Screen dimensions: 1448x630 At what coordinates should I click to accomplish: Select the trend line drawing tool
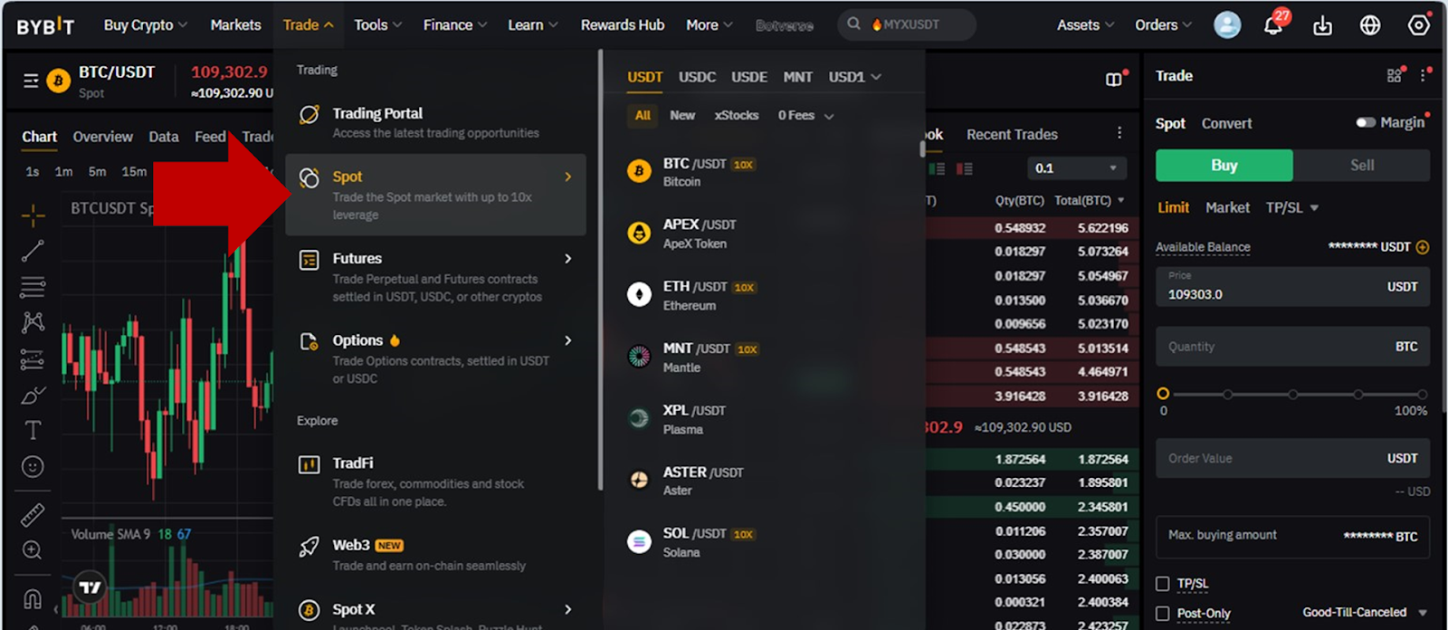tap(33, 251)
